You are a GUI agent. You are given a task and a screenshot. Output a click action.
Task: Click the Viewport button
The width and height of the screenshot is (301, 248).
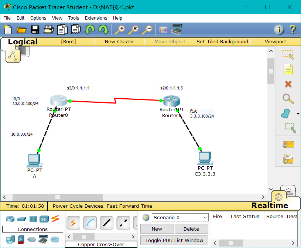(276, 42)
